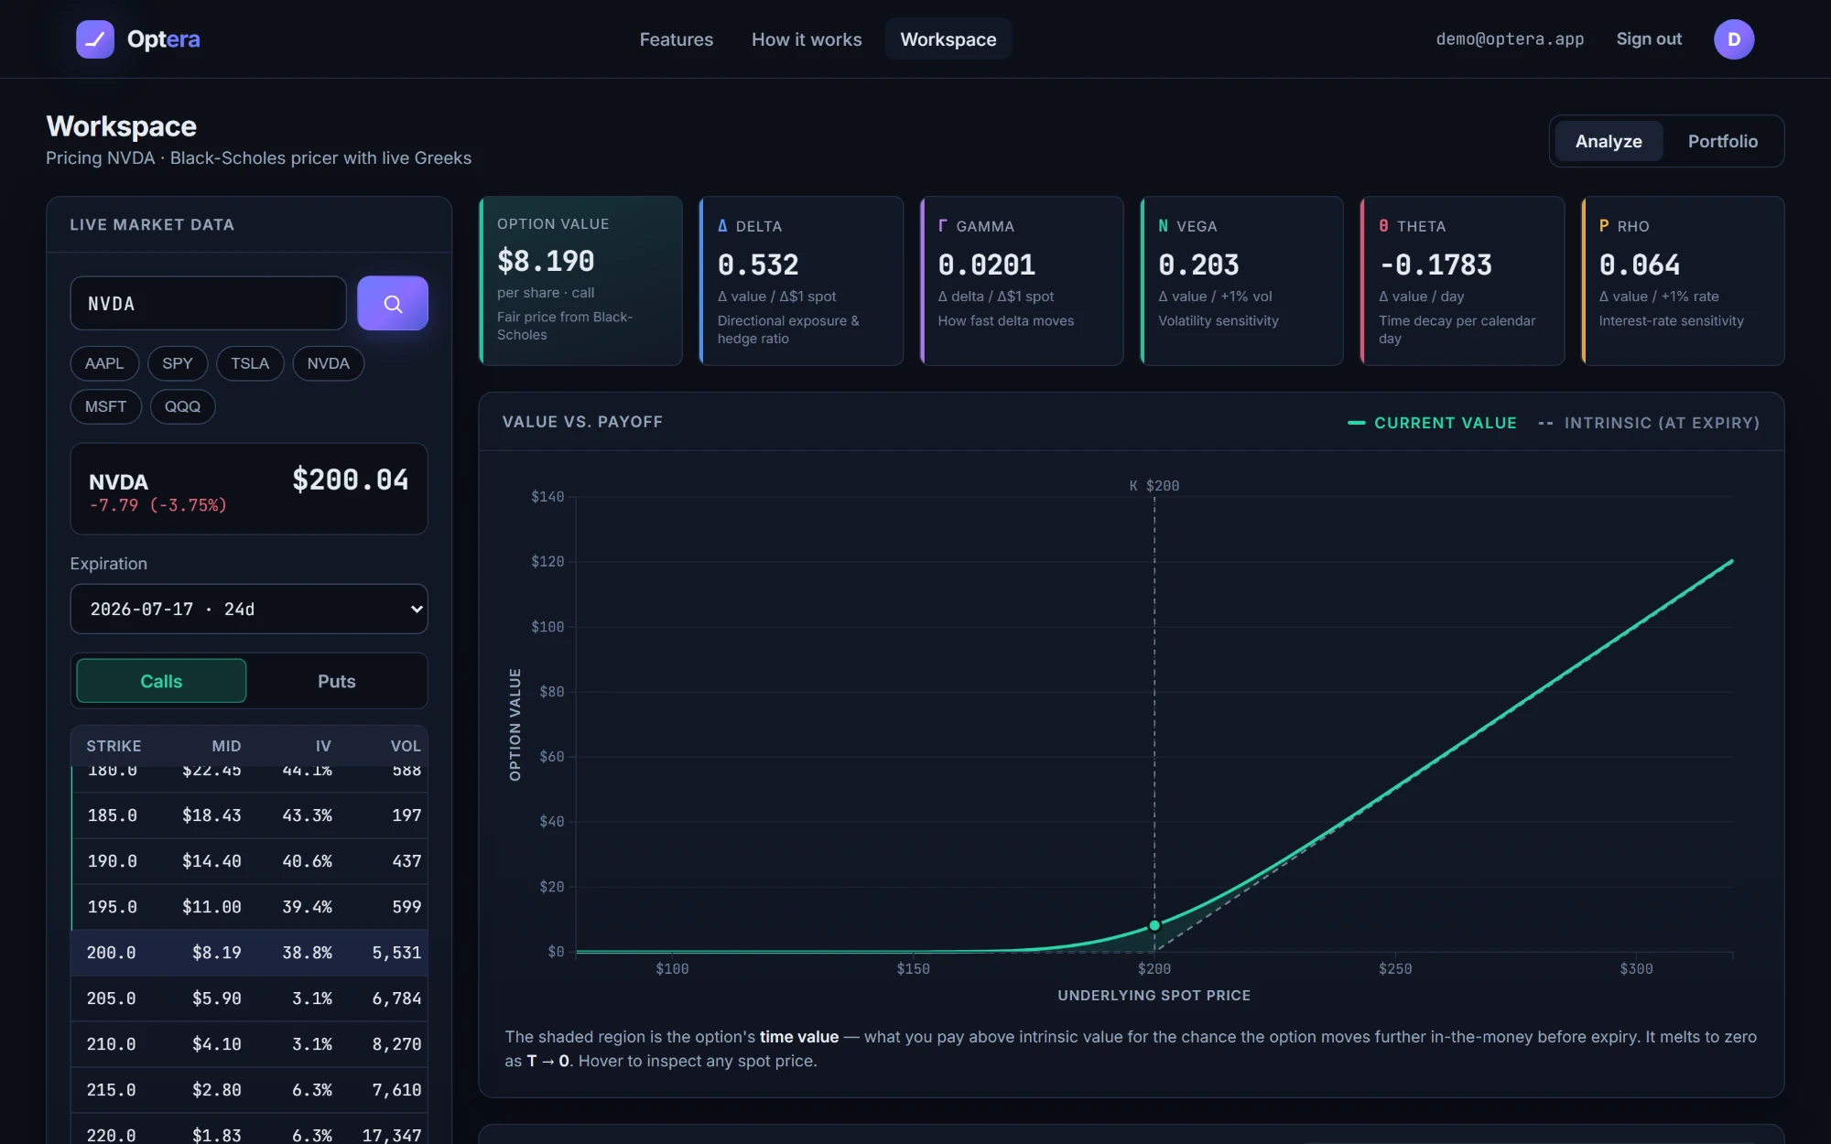The width and height of the screenshot is (1831, 1144).
Task: Go to How it works page
Action: 807,39
